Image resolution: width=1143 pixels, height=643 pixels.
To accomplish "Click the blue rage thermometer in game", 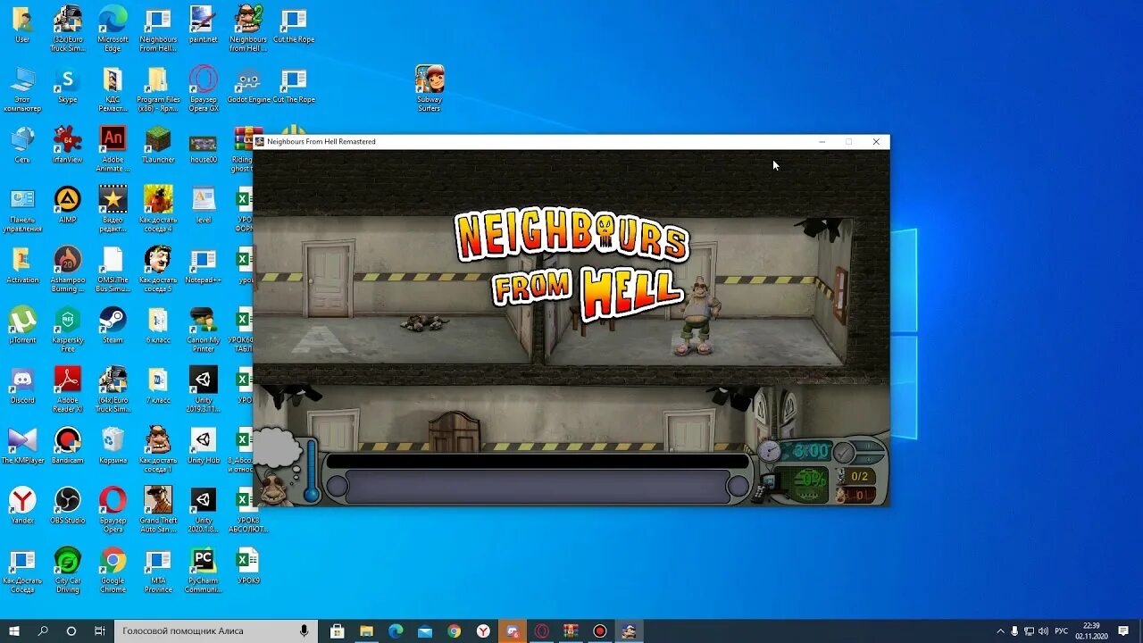I will click(311, 471).
